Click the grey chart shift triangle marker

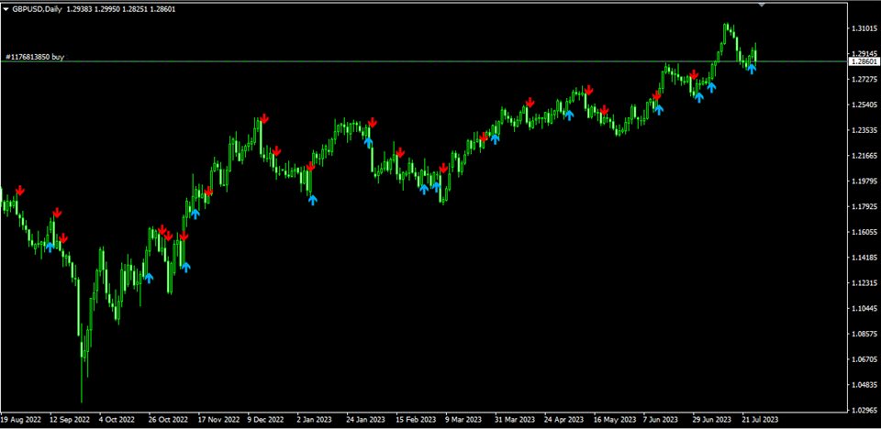point(761,5)
